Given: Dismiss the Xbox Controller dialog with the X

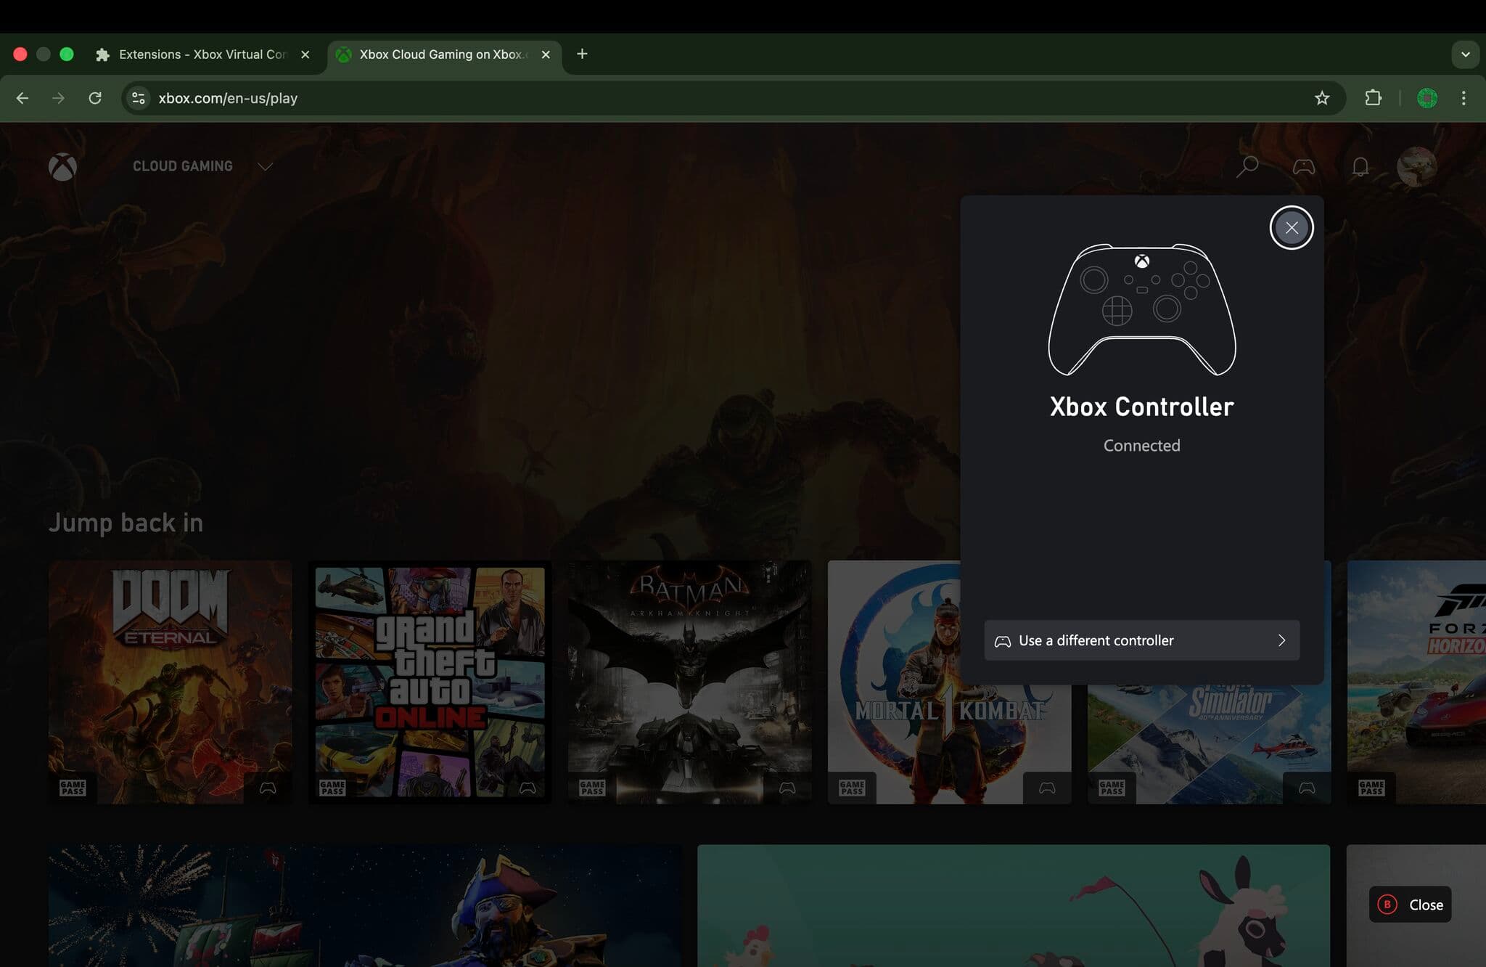Looking at the screenshot, I should pos(1292,227).
